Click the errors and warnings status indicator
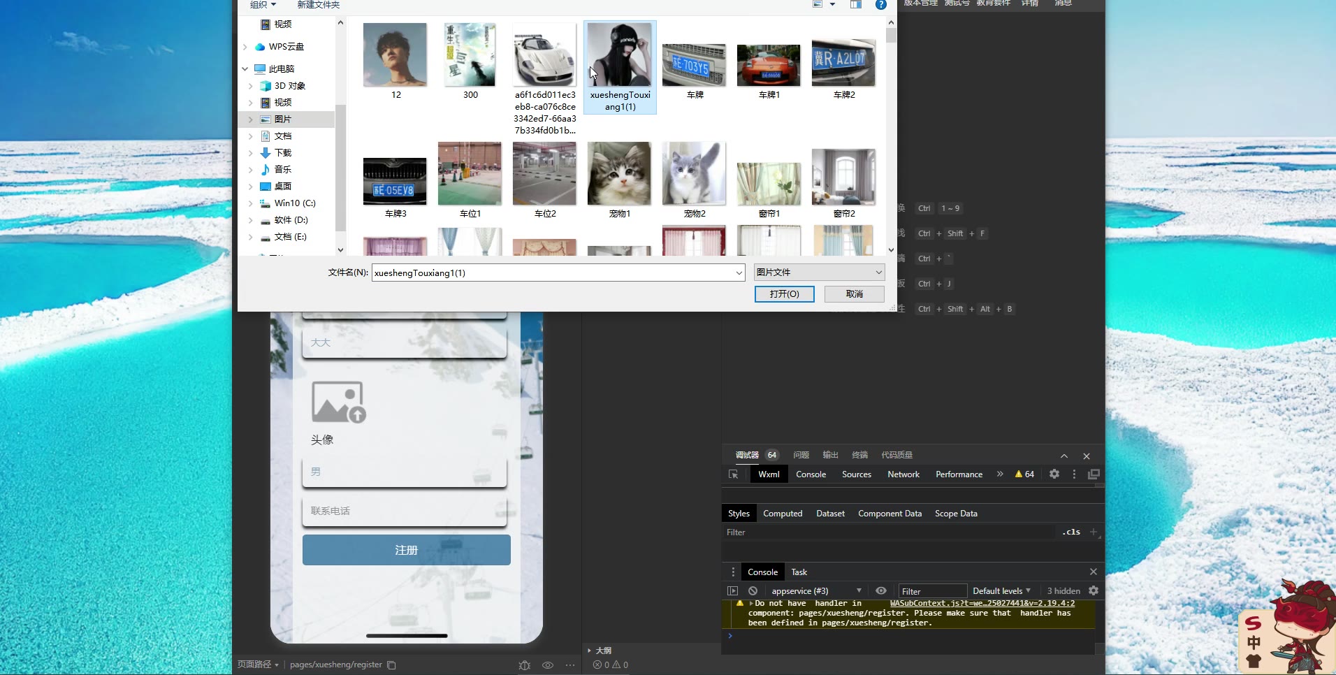This screenshot has width=1336, height=675. tap(611, 665)
